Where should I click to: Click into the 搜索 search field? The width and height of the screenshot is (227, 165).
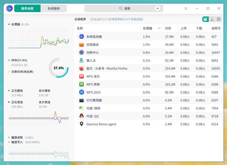click(124, 8)
